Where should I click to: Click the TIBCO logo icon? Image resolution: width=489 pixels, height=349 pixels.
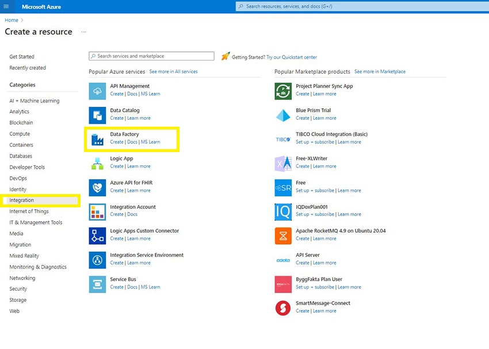(x=283, y=139)
